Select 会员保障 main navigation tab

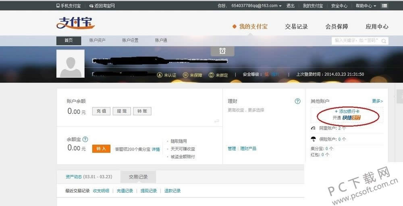click(337, 27)
